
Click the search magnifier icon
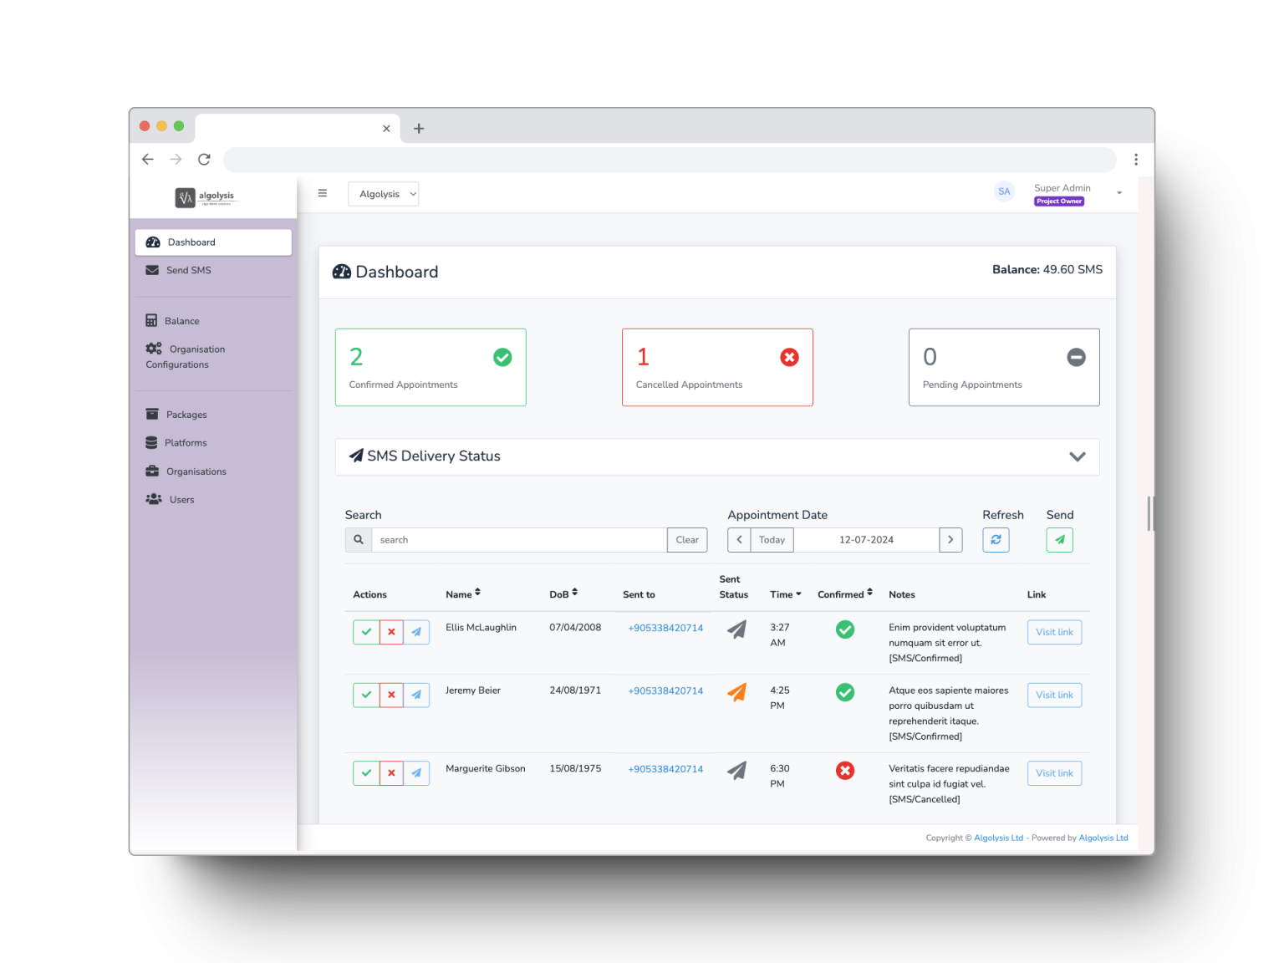(x=359, y=540)
